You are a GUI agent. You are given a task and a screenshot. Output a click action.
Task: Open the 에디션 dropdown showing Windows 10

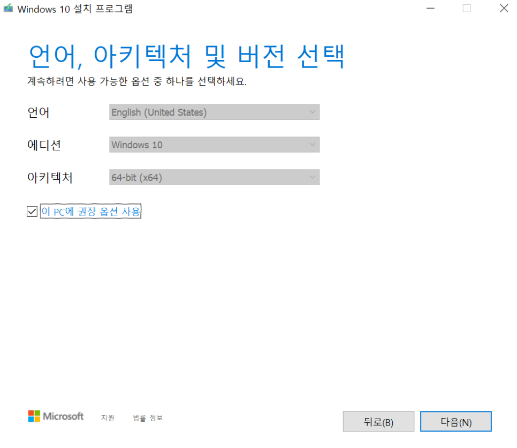tap(214, 145)
